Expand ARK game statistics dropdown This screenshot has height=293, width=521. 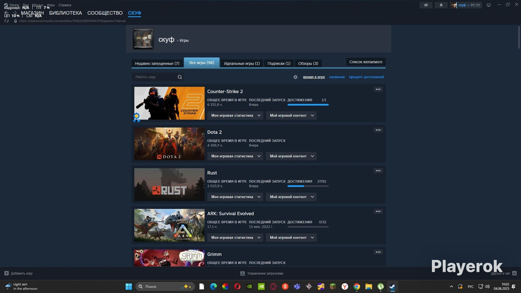click(235, 238)
